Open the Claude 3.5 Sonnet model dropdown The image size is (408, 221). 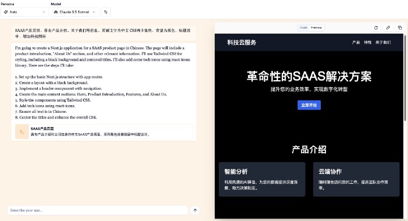coord(74,12)
